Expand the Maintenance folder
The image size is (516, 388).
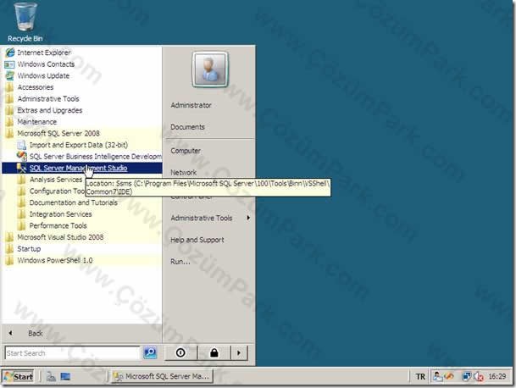tap(37, 122)
